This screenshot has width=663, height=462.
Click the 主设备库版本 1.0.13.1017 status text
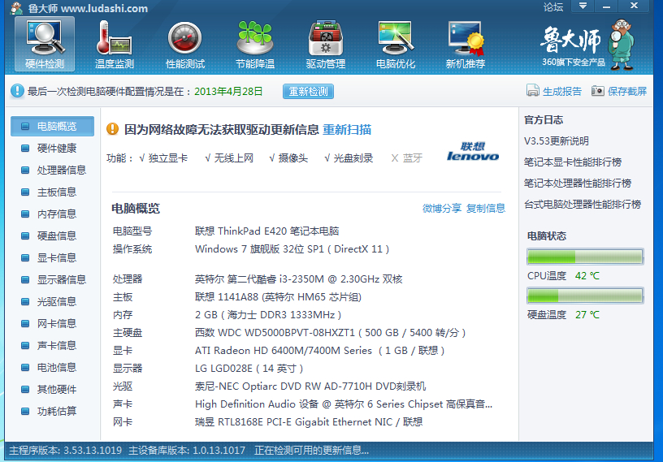[x=187, y=450]
